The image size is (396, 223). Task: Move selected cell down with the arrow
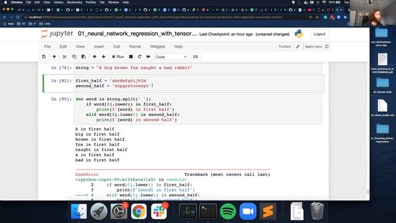(x=103, y=56)
